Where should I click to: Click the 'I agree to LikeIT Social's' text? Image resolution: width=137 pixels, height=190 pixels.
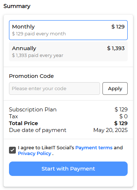pyautogui.click(x=46, y=147)
